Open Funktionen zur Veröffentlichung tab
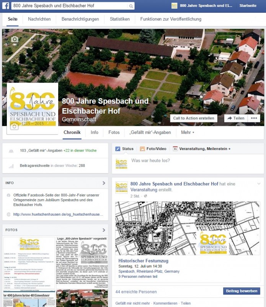The image size is (266, 307). coord(171,19)
